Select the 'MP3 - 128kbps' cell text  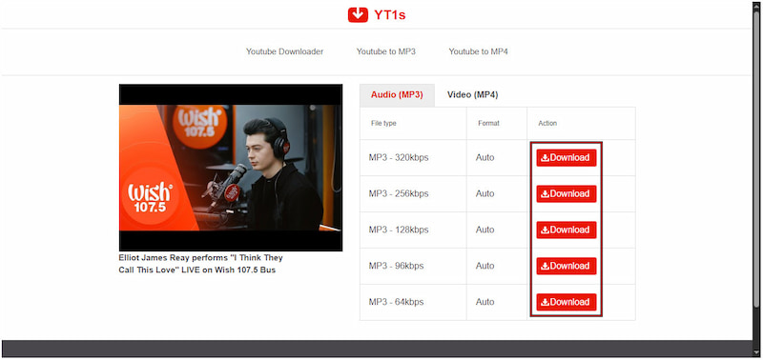[399, 230]
